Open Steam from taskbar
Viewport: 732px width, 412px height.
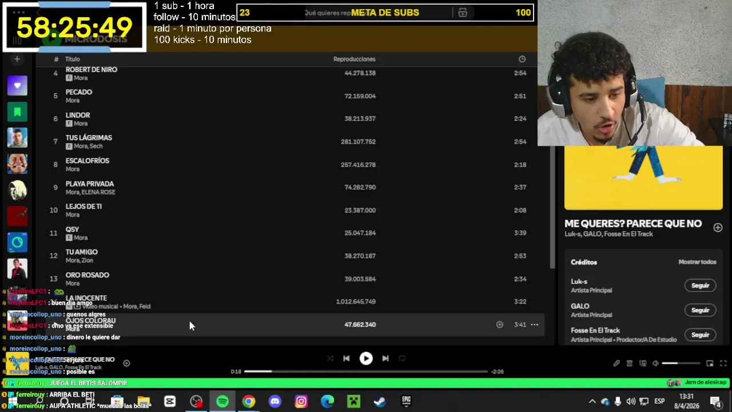(380, 402)
